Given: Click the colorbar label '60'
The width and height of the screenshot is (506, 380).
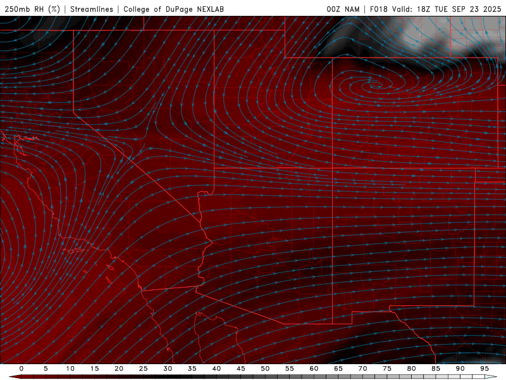Looking at the screenshot, I should coord(314,369).
